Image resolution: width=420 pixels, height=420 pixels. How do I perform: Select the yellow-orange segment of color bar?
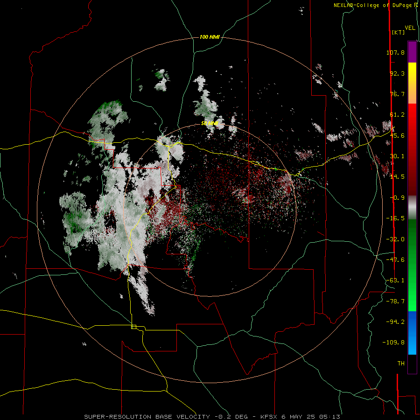pos(412,83)
